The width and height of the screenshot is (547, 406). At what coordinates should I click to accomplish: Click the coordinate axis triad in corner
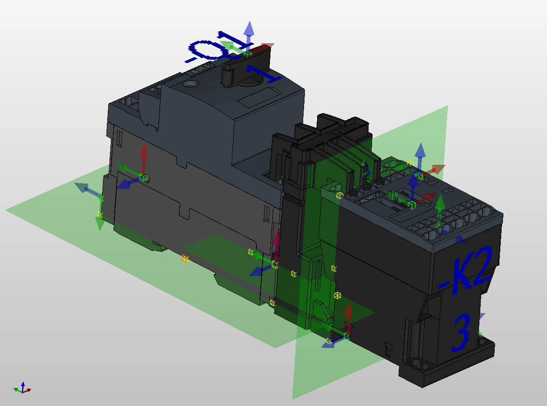click(22, 388)
